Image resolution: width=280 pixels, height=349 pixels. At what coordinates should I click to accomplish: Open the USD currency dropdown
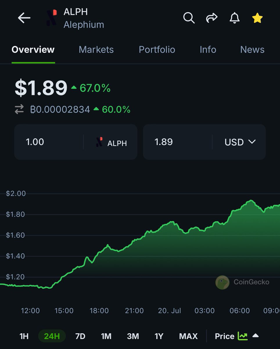[240, 142]
